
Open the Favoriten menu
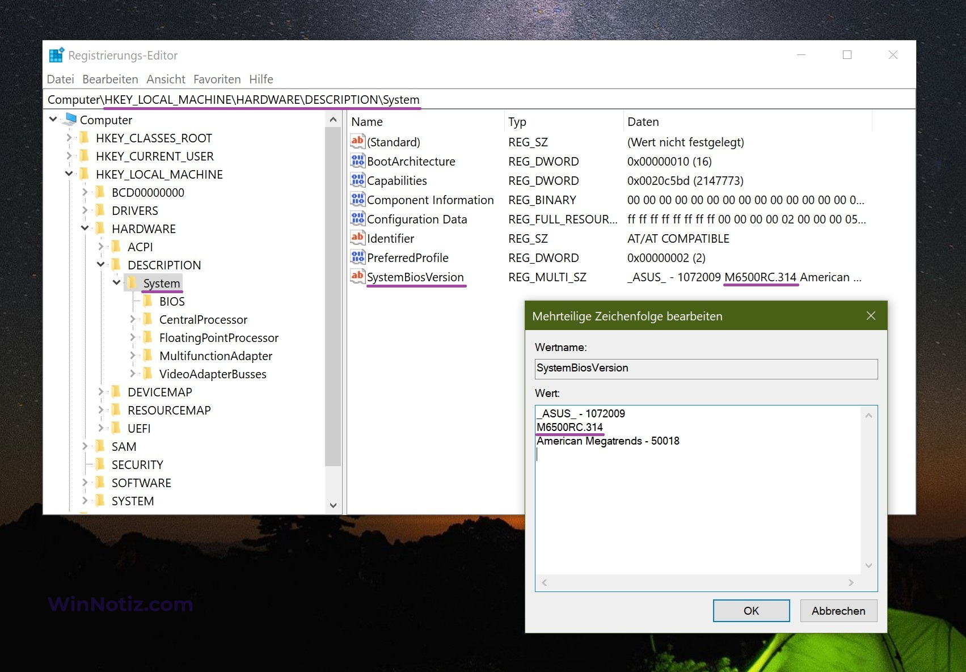(x=217, y=79)
